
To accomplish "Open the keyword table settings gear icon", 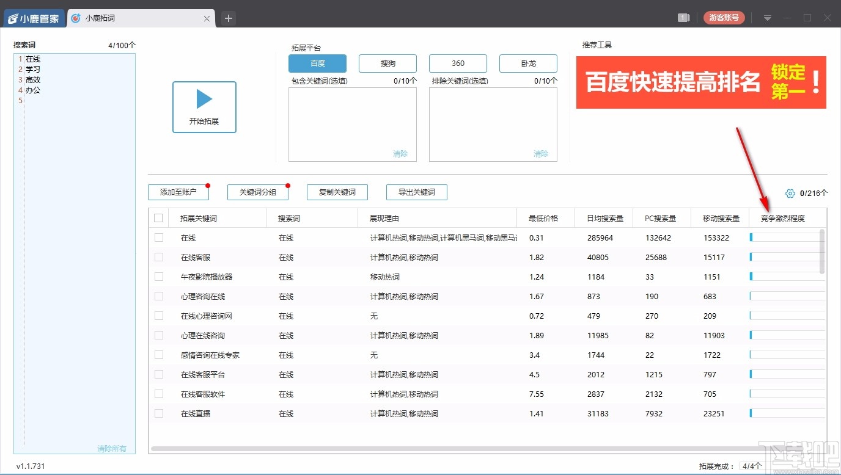I will click(x=789, y=192).
